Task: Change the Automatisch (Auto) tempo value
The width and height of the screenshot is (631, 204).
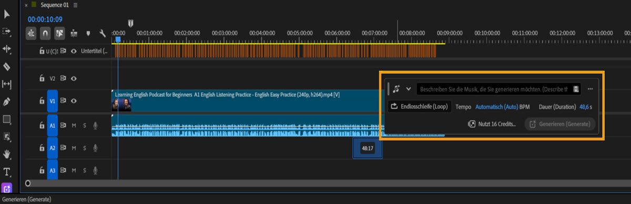Action: coord(497,107)
